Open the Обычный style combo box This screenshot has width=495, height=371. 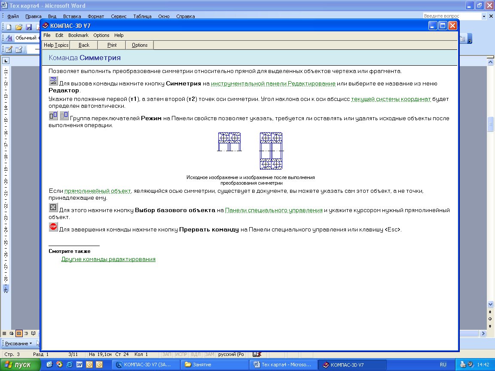point(27,38)
